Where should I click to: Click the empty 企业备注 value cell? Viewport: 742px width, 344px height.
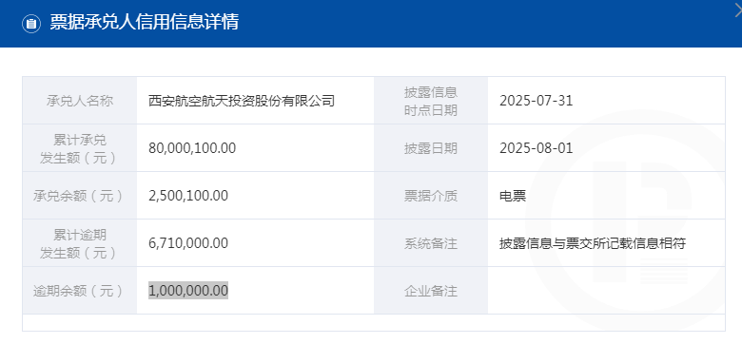tap(606, 291)
